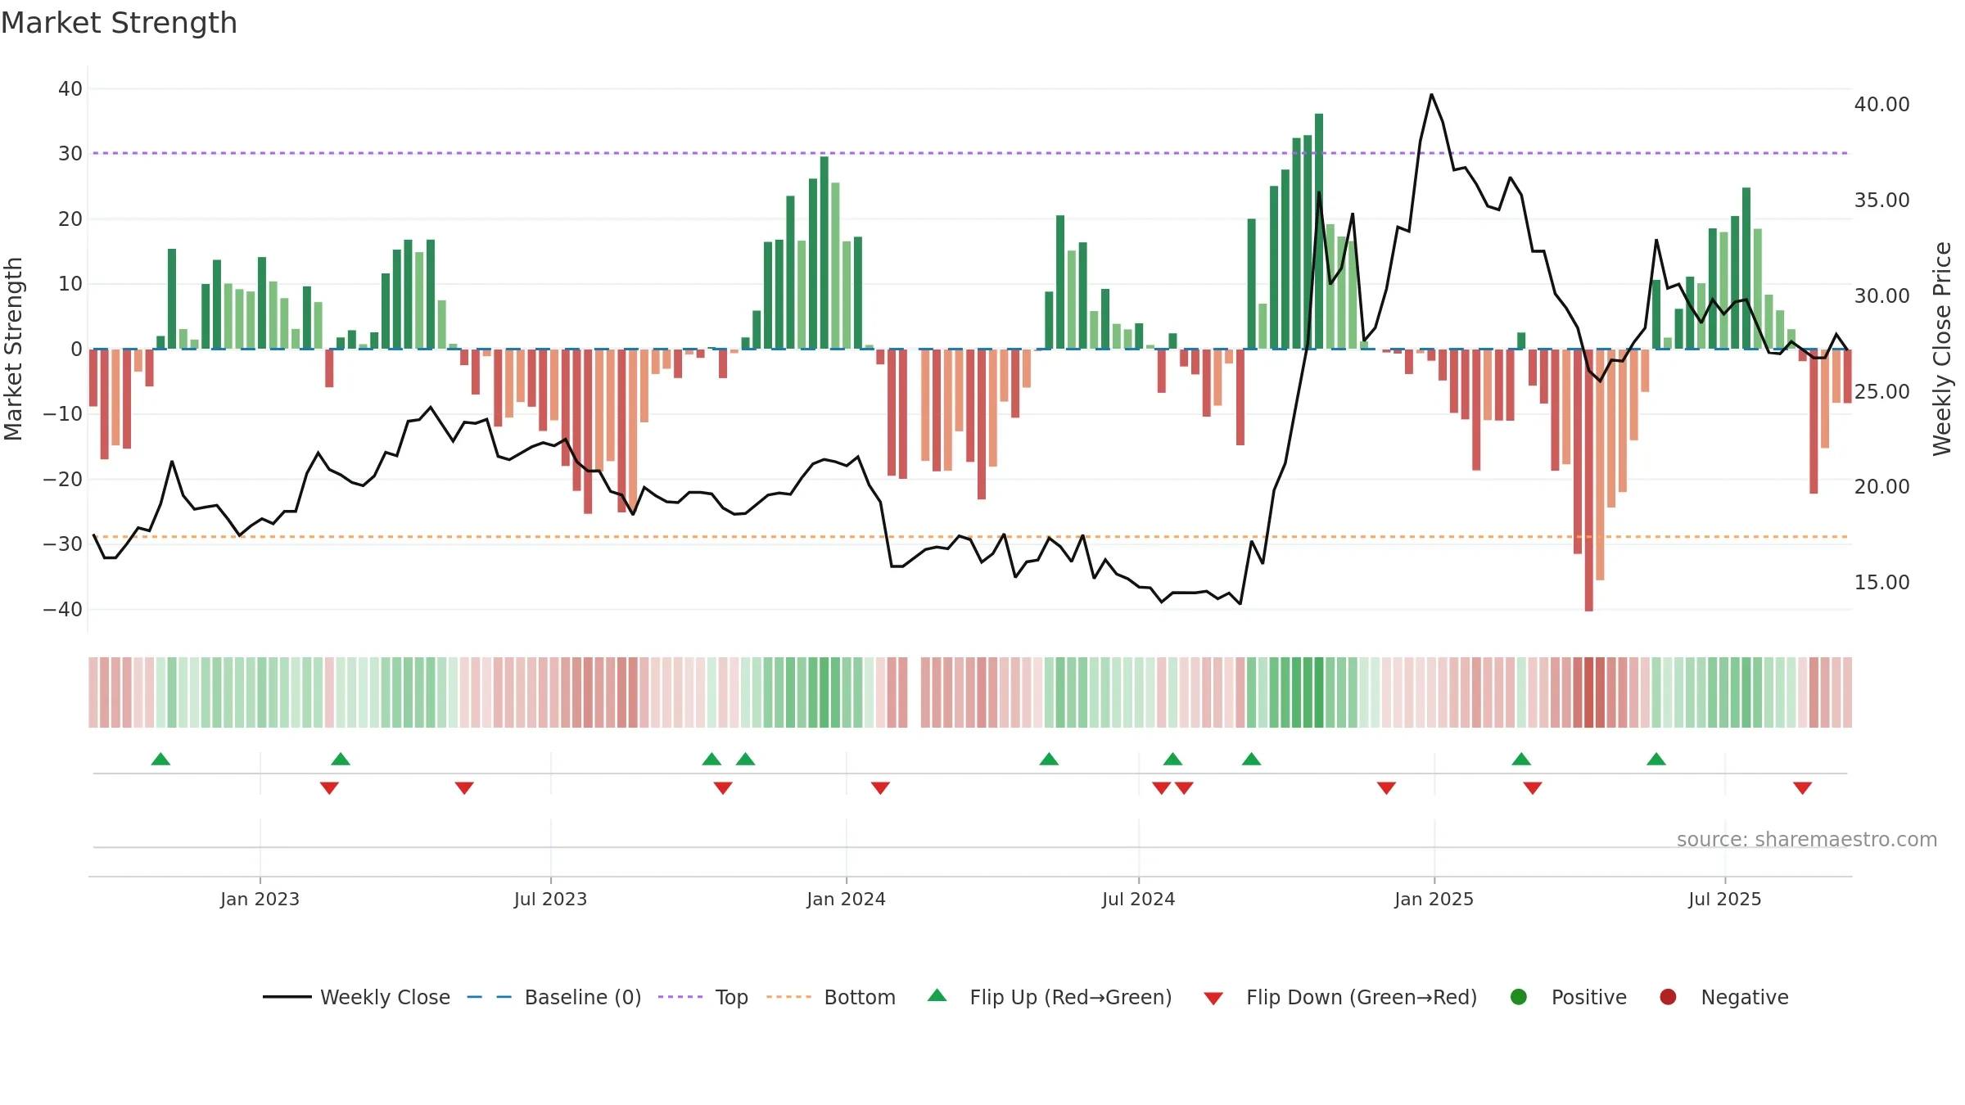Click the orange dotted Bottom line sample in legend
The width and height of the screenshot is (1965, 1105).
click(789, 997)
